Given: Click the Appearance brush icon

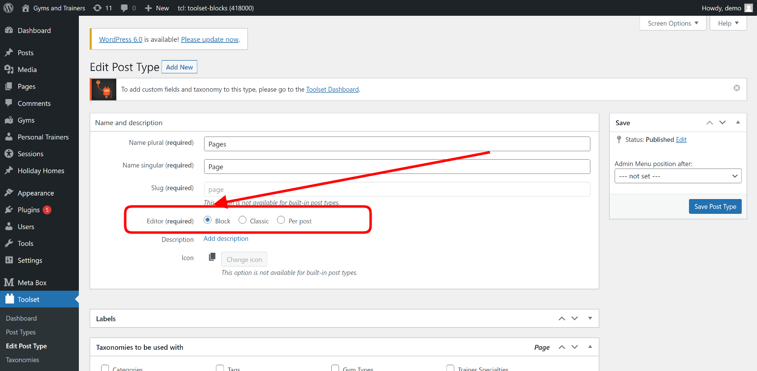Looking at the screenshot, I should pyautogui.click(x=9, y=193).
